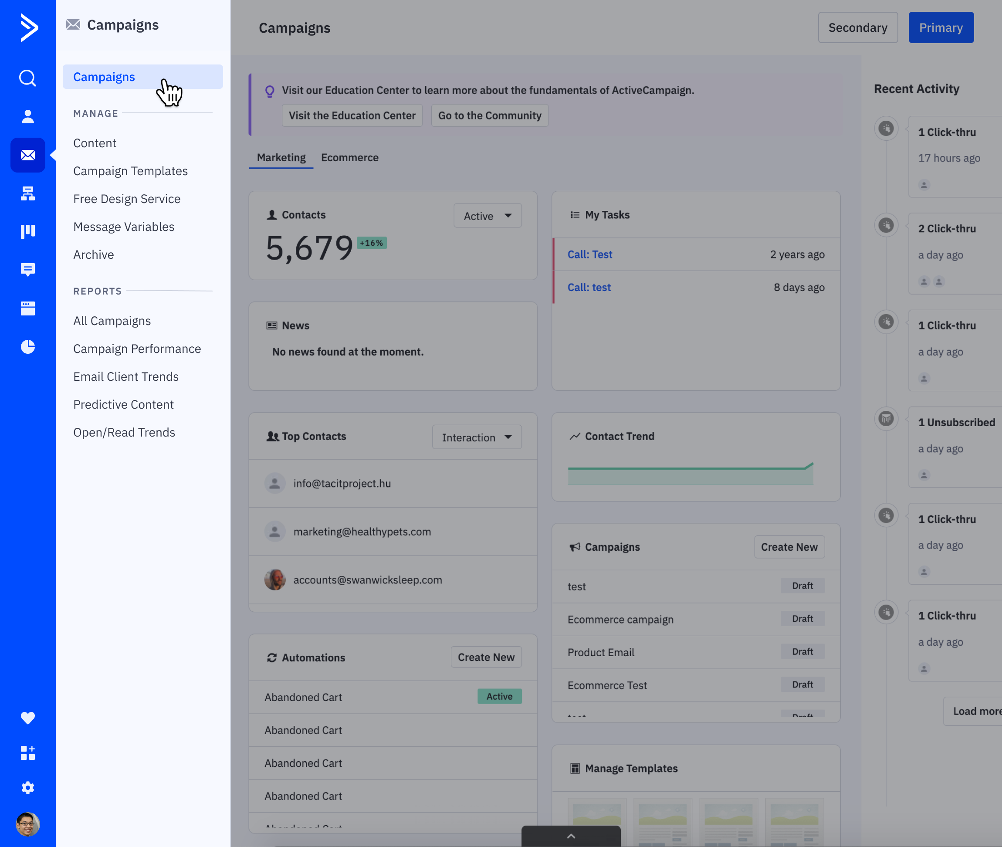Click the ActiveCampaign logo icon

pos(28,27)
